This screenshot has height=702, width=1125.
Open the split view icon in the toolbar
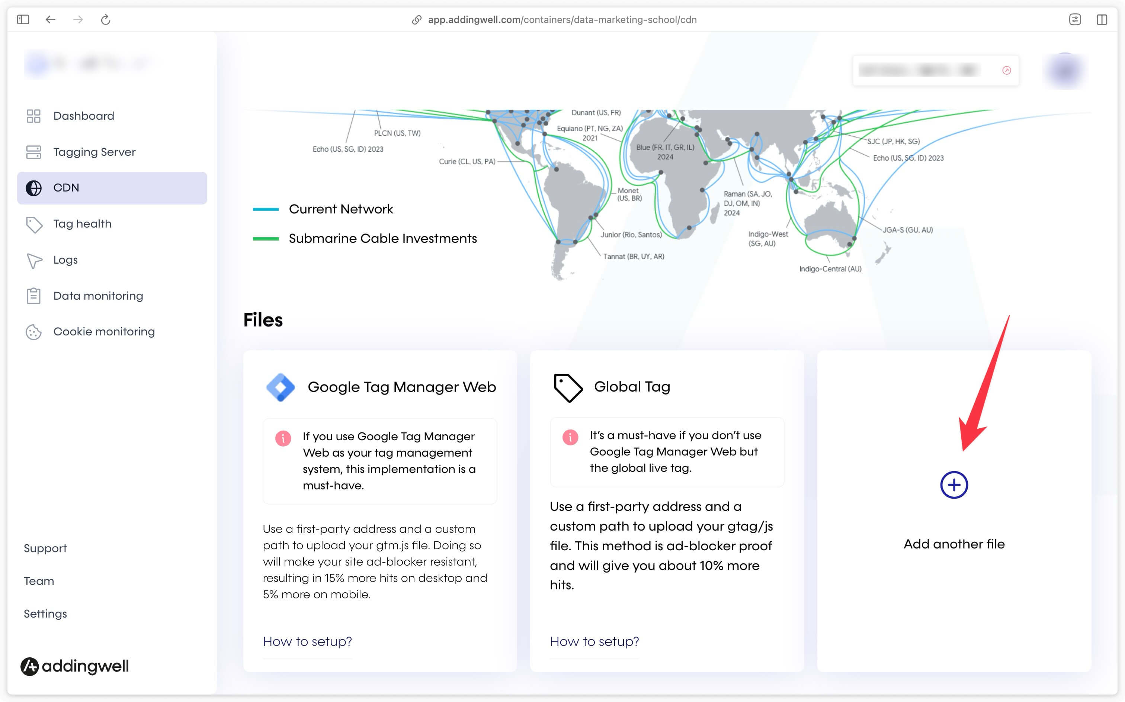tap(1102, 19)
